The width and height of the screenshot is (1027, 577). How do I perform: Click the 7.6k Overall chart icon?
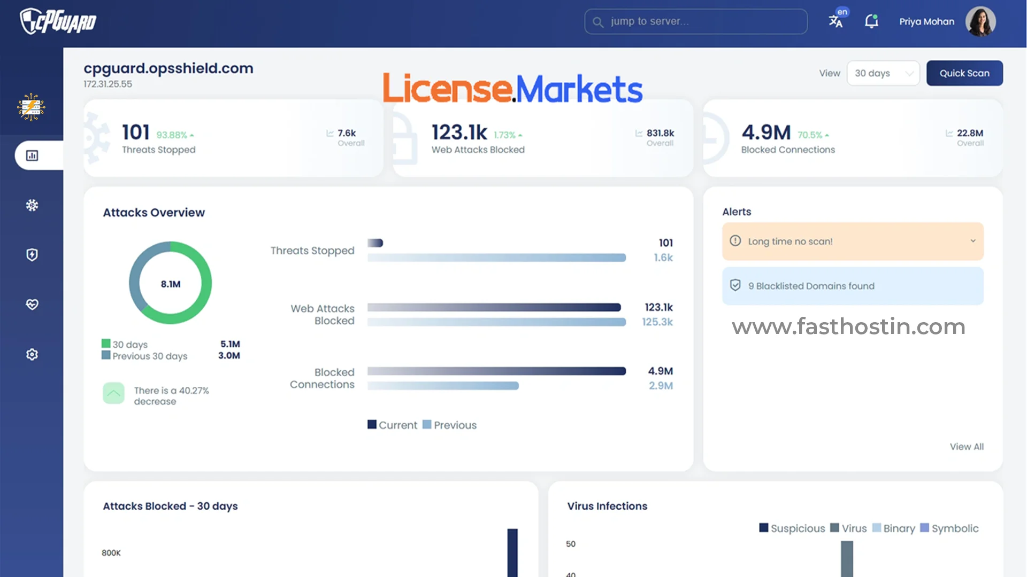[330, 134]
